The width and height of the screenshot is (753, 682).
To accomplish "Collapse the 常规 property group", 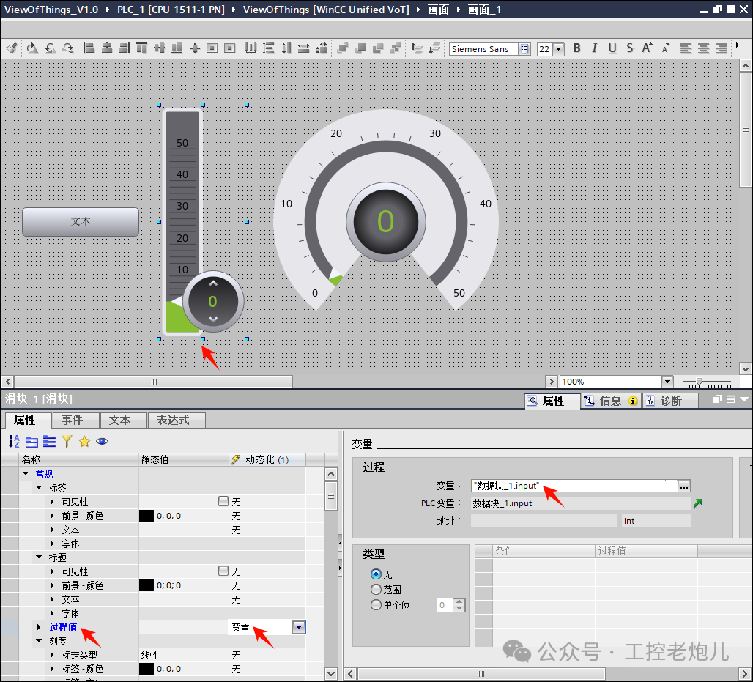I will tap(26, 473).
